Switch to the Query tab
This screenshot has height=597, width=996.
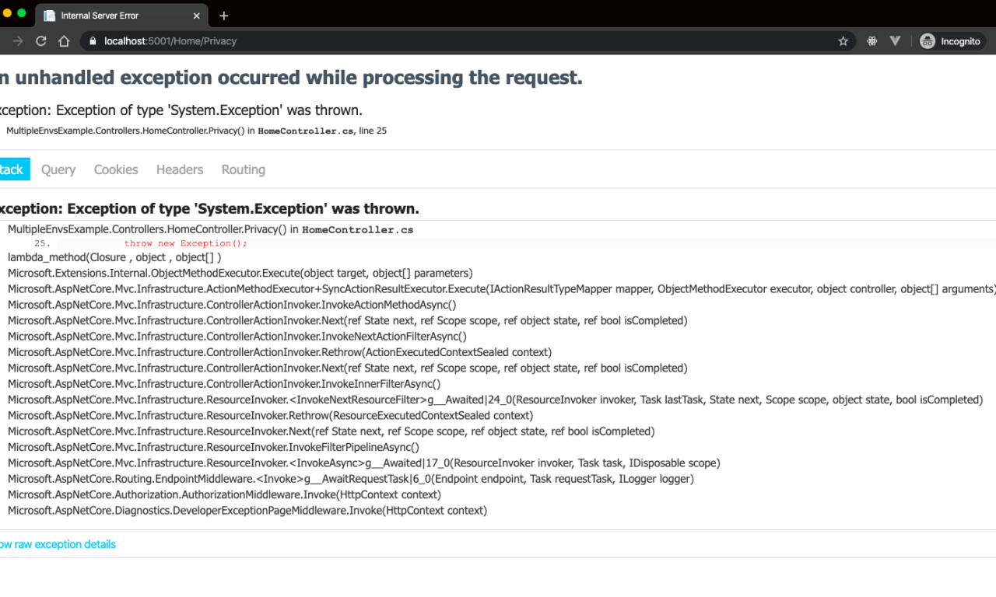pyautogui.click(x=58, y=169)
